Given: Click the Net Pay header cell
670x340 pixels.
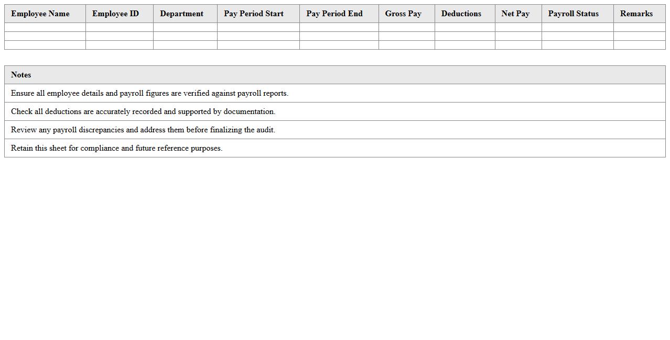Looking at the screenshot, I should coord(515,14).
